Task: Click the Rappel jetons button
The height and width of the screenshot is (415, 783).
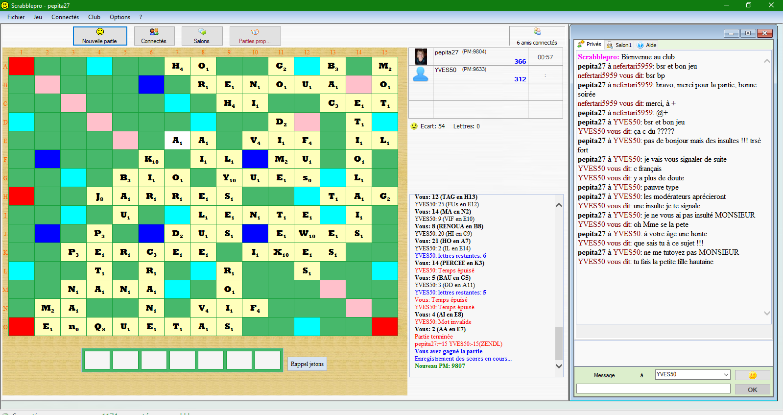Action: point(307,364)
